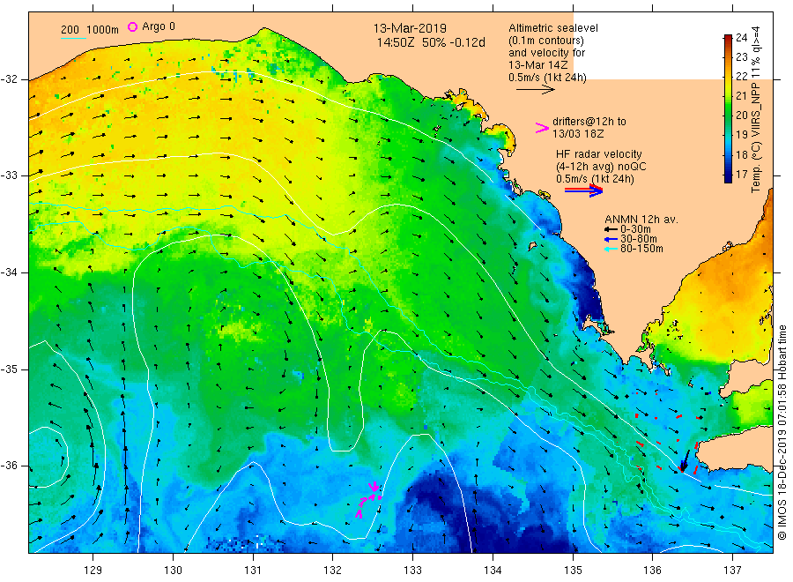Click the latitude label -36
Image resolution: width=793 pixels, height=582 pixels.
pos(9,466)
